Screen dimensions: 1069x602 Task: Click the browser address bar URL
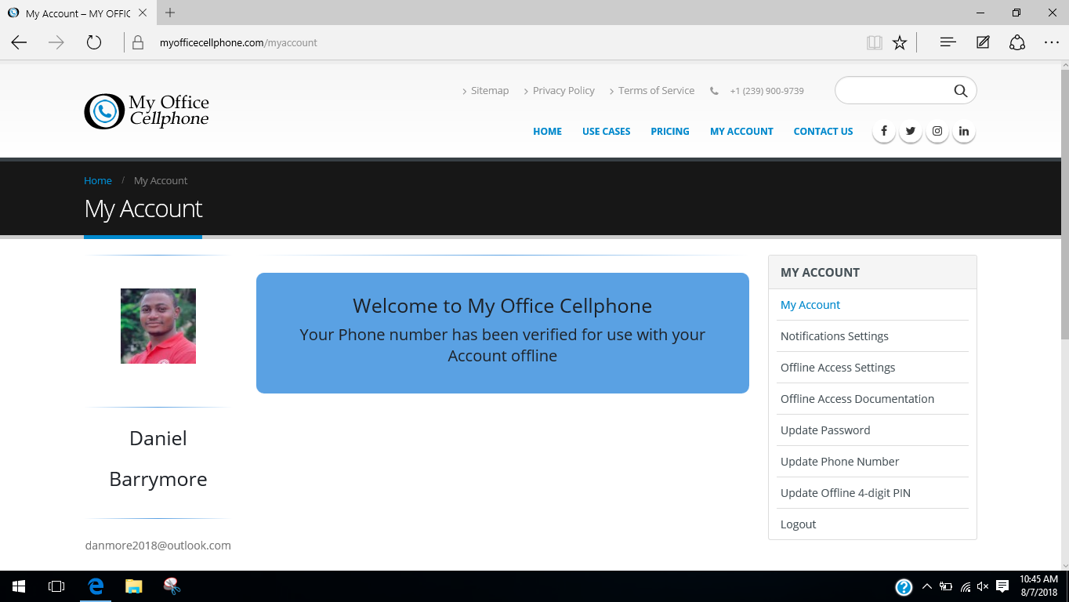point(238,43)
